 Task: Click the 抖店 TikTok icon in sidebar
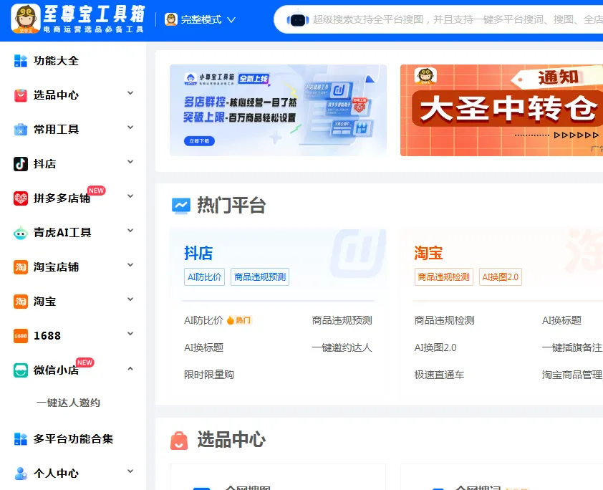tap(20, 164)
